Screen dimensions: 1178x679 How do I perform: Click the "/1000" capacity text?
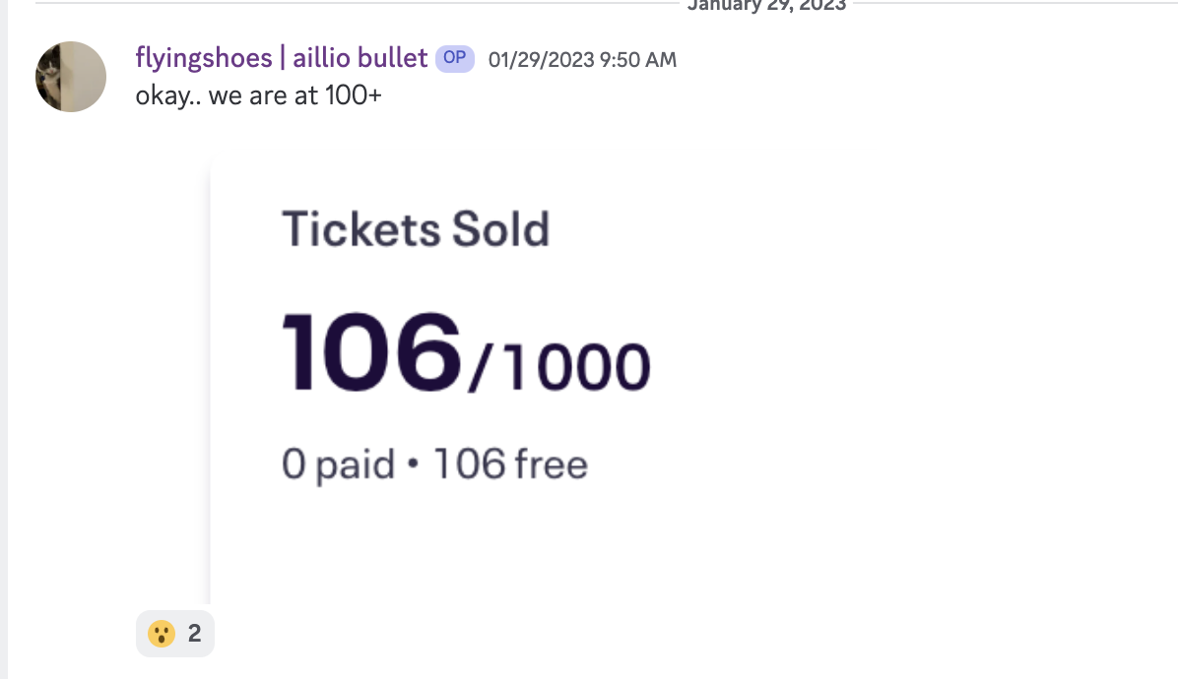click(558, 366)
